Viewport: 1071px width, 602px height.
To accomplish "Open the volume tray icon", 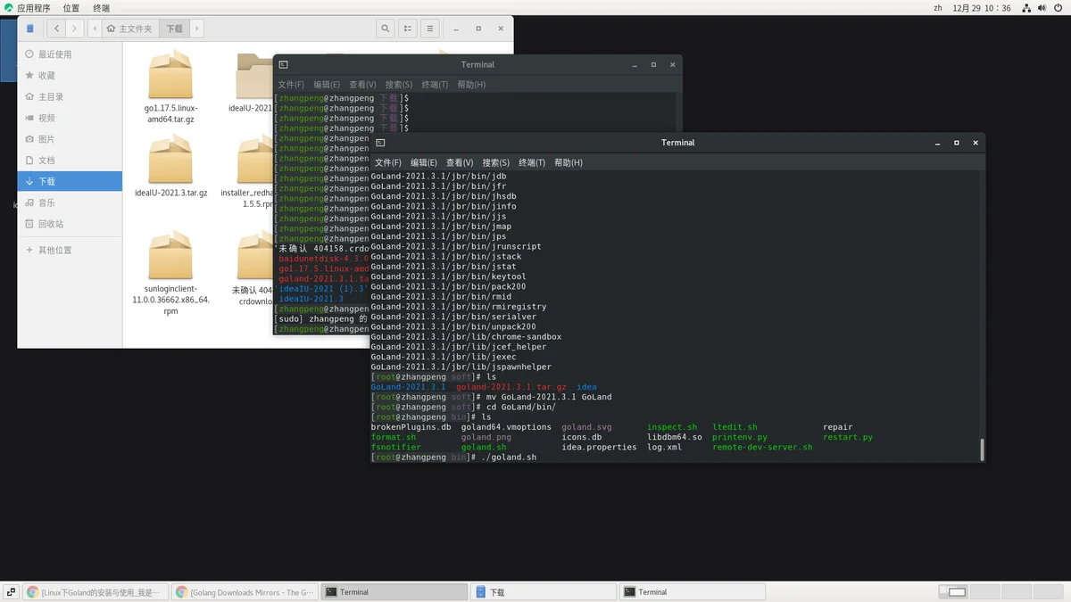I will (x=1043, y=8).
